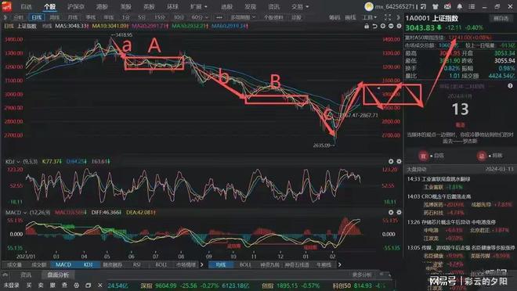
Task: Open chart settings gear near the lock icon
Action: [399, 26]
